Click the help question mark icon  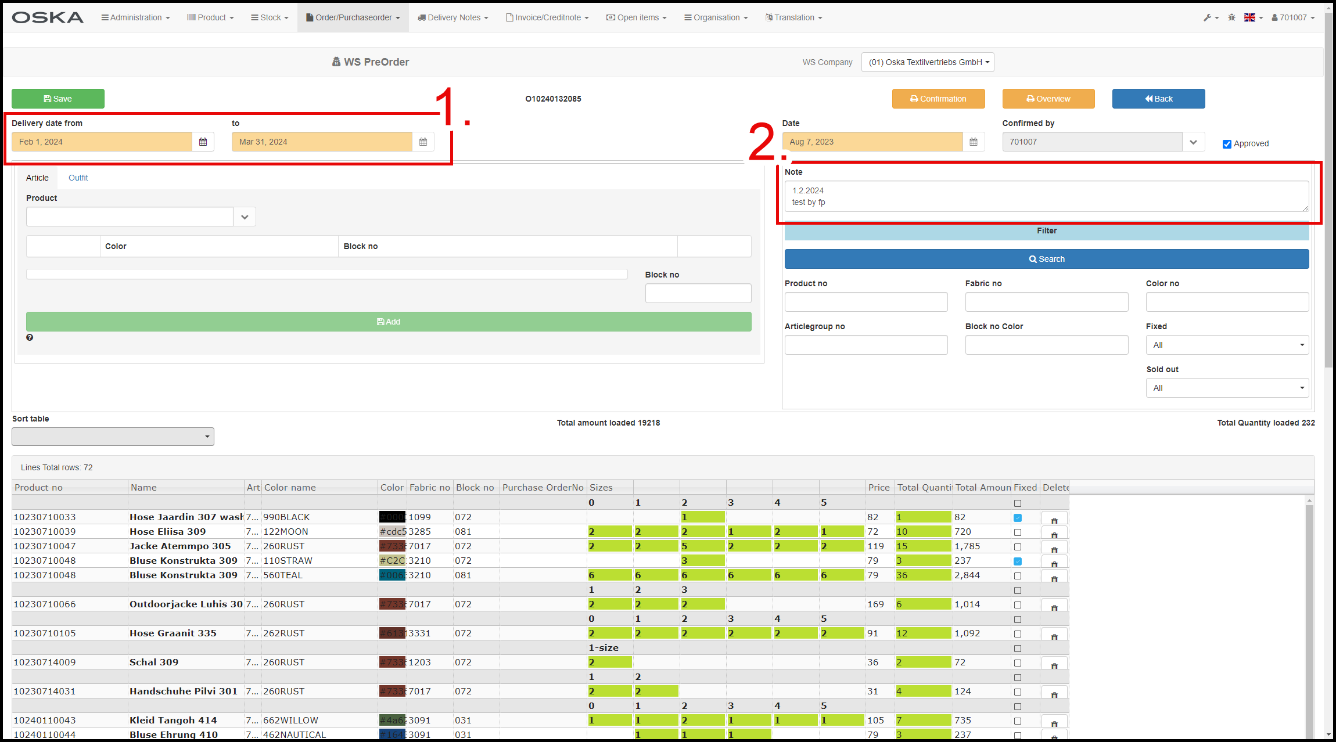(30, 337)
